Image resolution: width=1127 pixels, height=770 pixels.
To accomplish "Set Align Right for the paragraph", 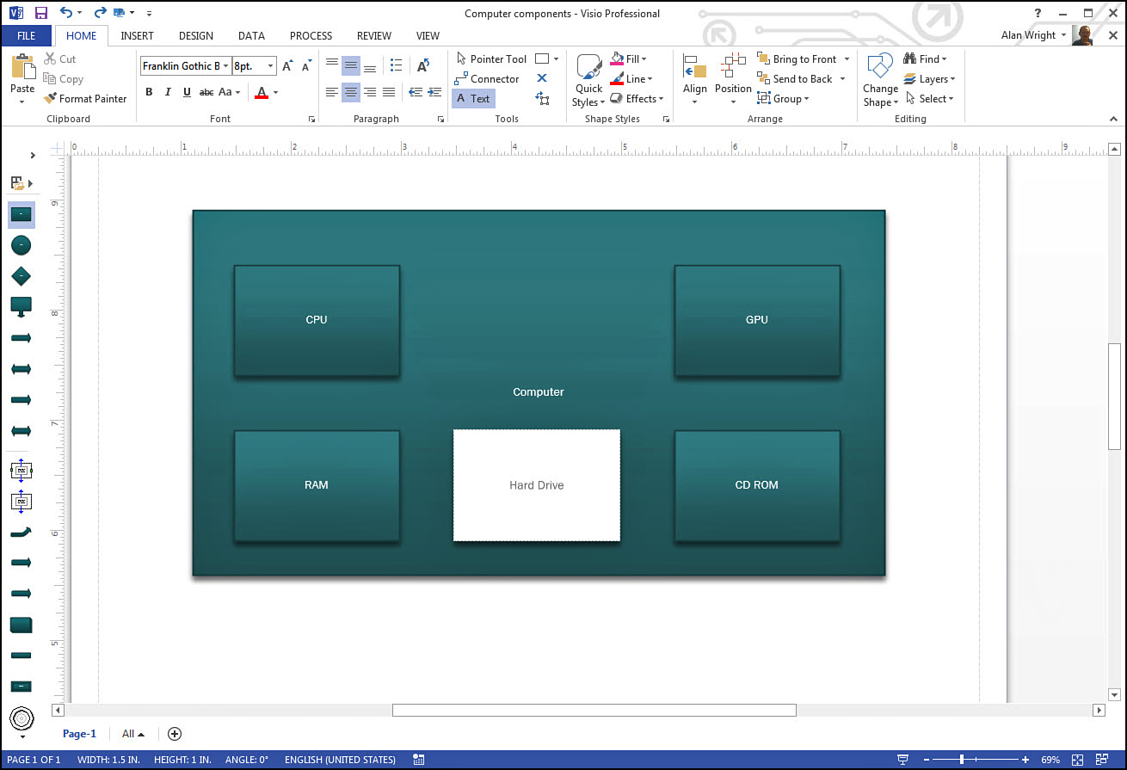I will [x=370, y=92].
